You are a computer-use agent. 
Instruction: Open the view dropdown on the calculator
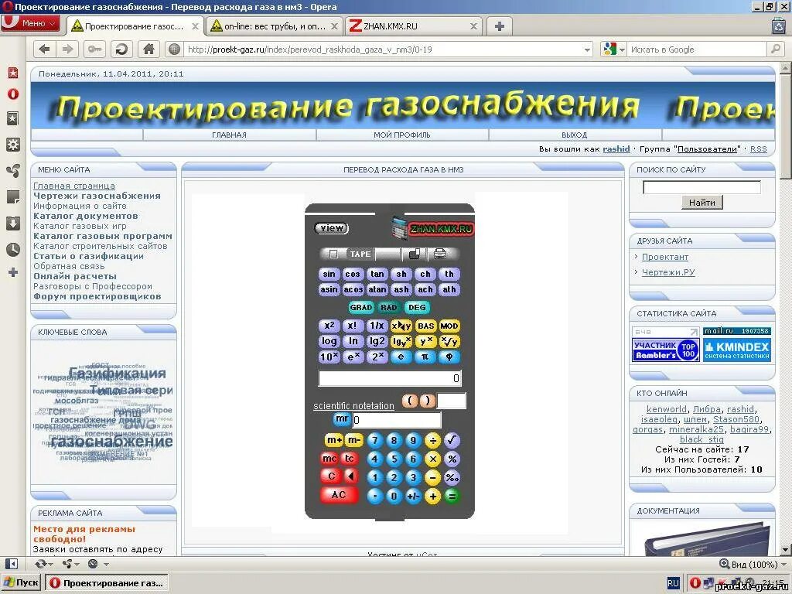[331, 227]
